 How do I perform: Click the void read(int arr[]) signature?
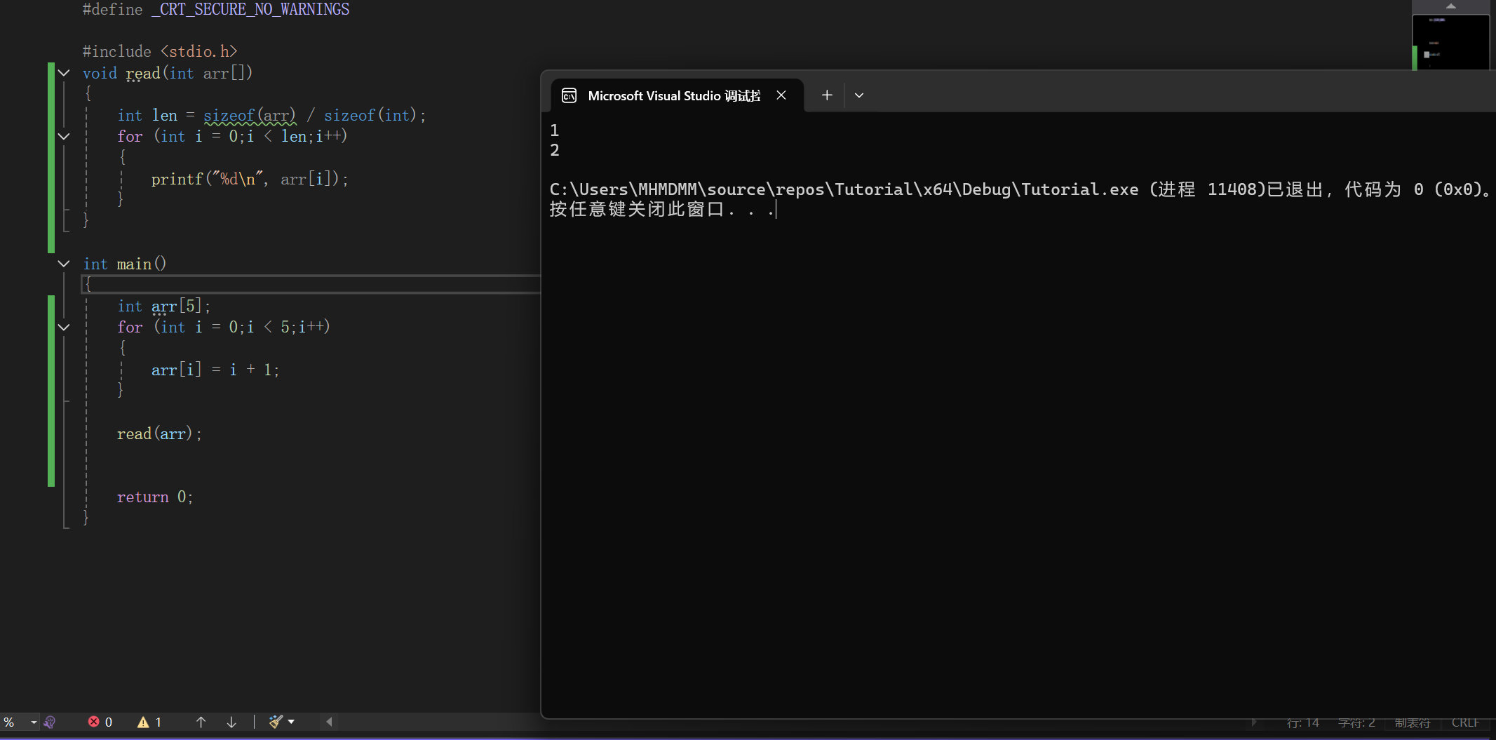click(x=168, y=74)
